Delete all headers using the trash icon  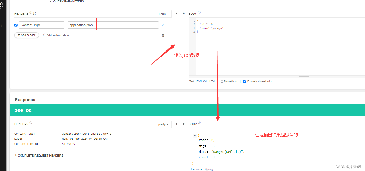[x=163, y=35]
